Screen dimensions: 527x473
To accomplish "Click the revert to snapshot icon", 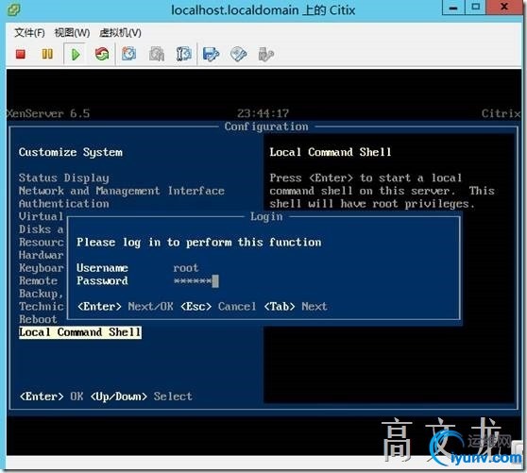I will [157, 54].
